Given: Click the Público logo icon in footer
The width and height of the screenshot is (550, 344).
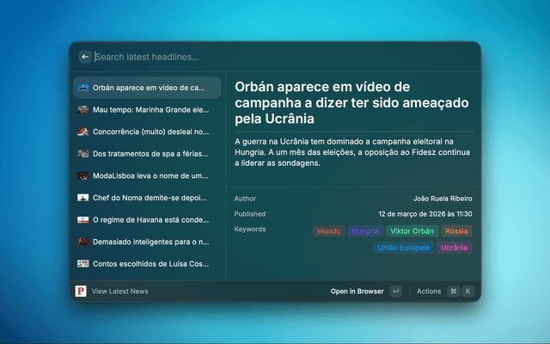Looking at the screenshot, I should [82, 292].
